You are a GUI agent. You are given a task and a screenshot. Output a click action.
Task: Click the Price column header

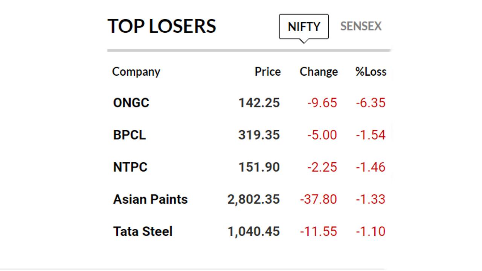click(x=267, y=72)
